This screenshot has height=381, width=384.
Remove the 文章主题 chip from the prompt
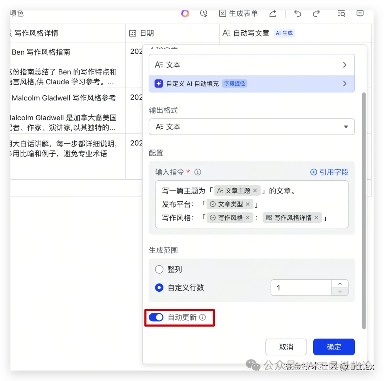pos(255,190)
